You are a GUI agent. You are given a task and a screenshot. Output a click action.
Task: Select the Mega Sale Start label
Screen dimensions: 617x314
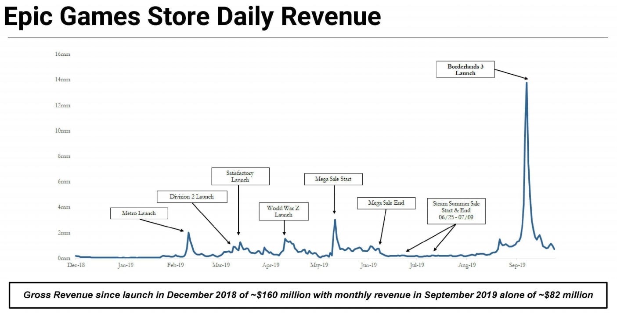333,179
